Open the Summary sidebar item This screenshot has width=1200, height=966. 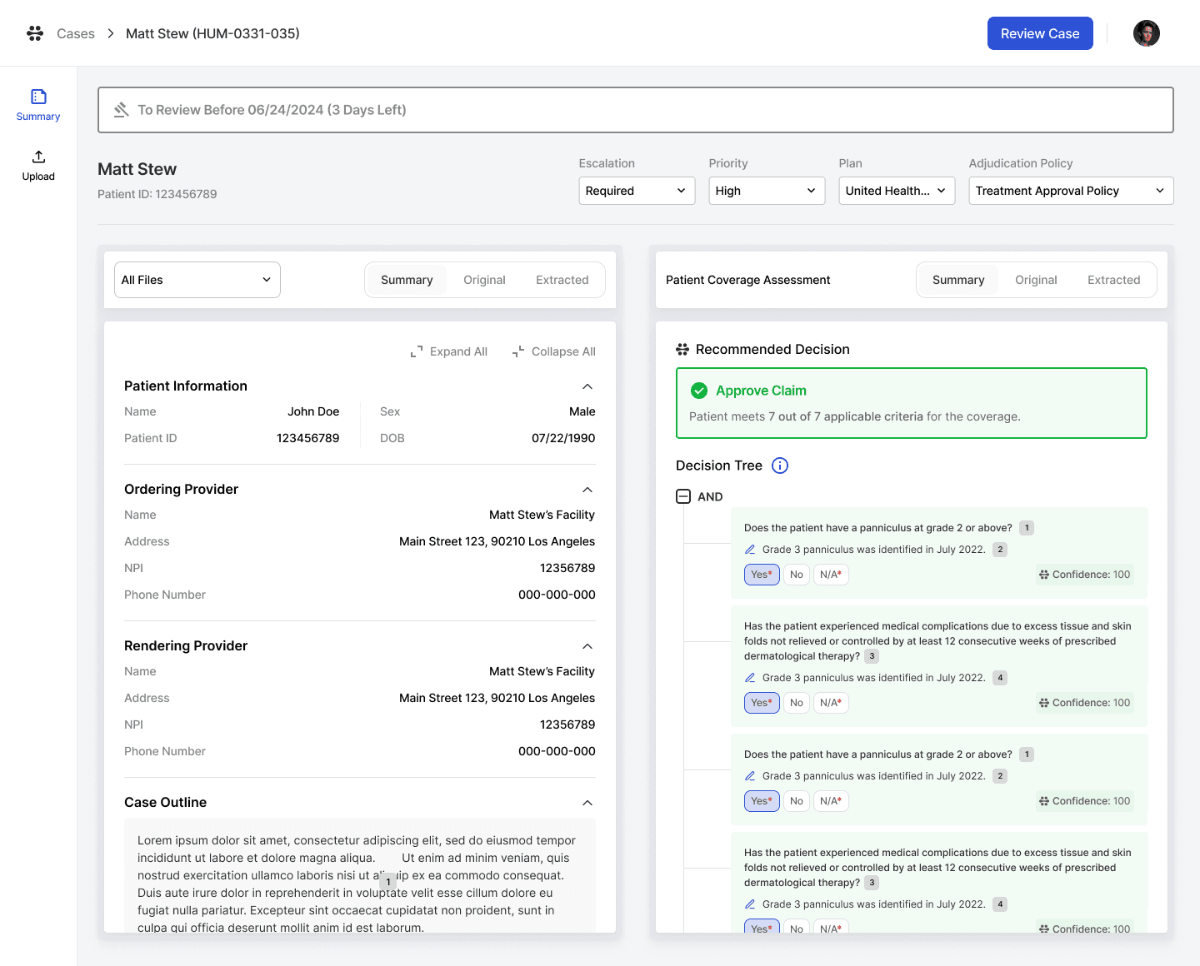point(38,105)
